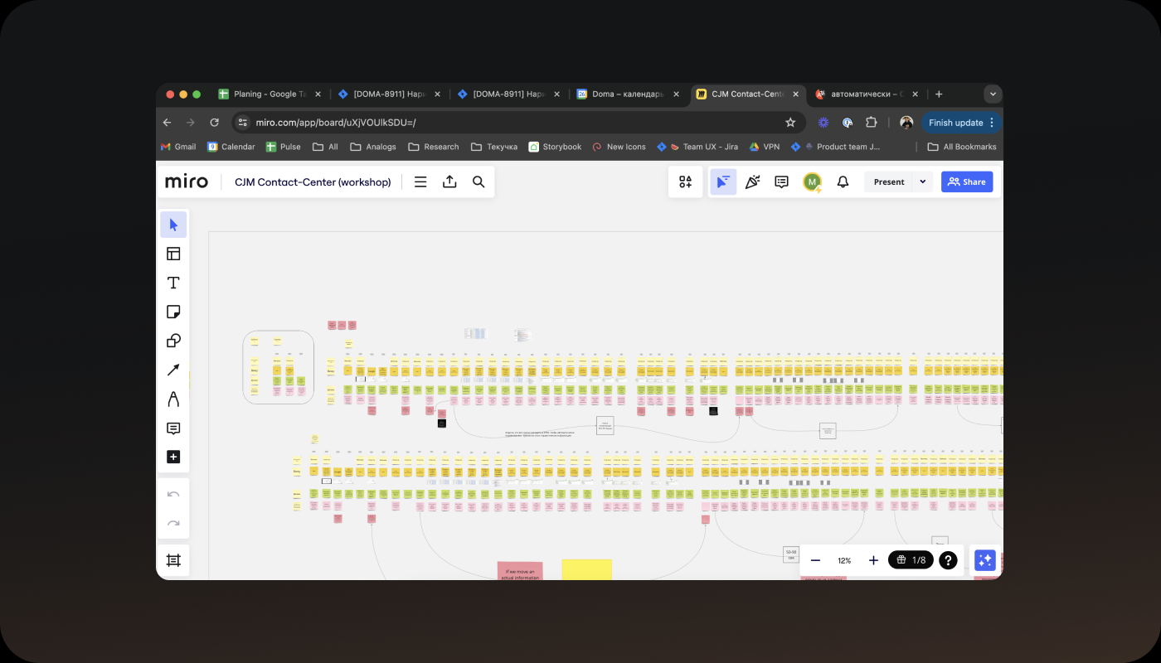
Task: Open Miro main menu hamburger
Action: point(420,182)
